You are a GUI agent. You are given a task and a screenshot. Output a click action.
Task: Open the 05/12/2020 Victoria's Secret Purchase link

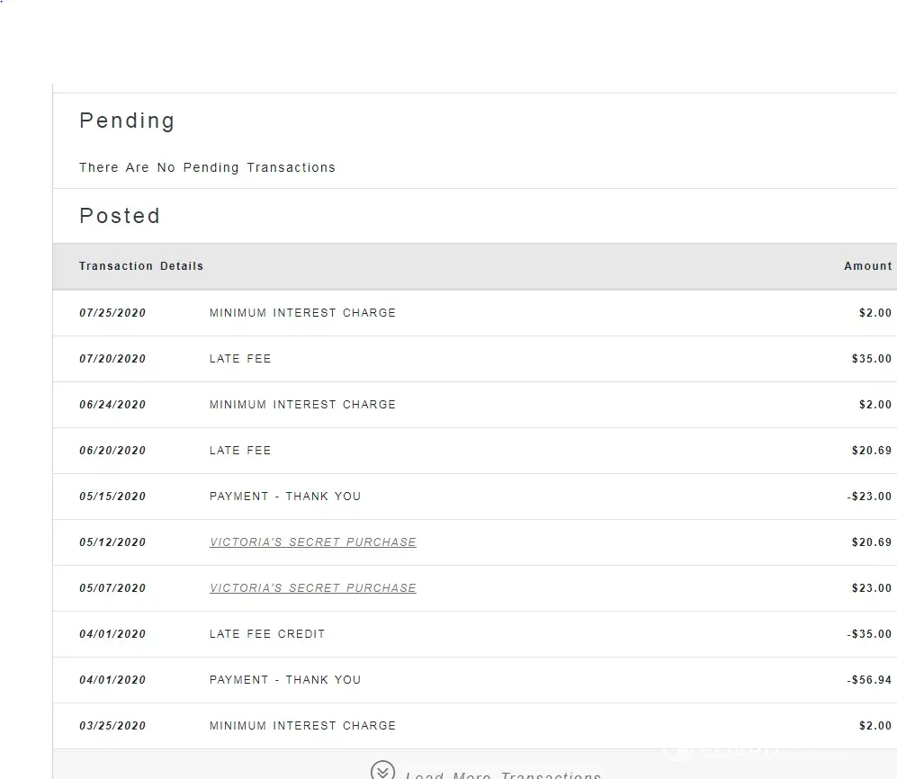(x=312, y=542)
